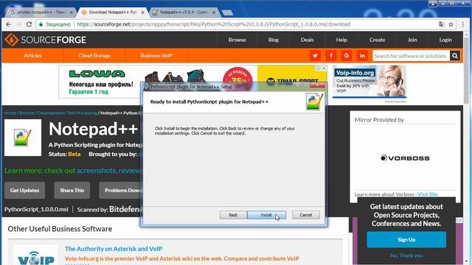Click the screenshots link under Learn more
The height and width of the screenshot is (265, 472).
[97, 171]
